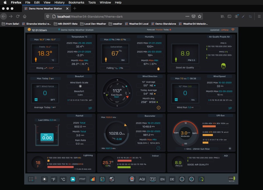Image resolution: width=263 pixels, height=190 pixels.
Task: Click the thermometer icon in Temperature panel
Action: click(x=88, y=69)
